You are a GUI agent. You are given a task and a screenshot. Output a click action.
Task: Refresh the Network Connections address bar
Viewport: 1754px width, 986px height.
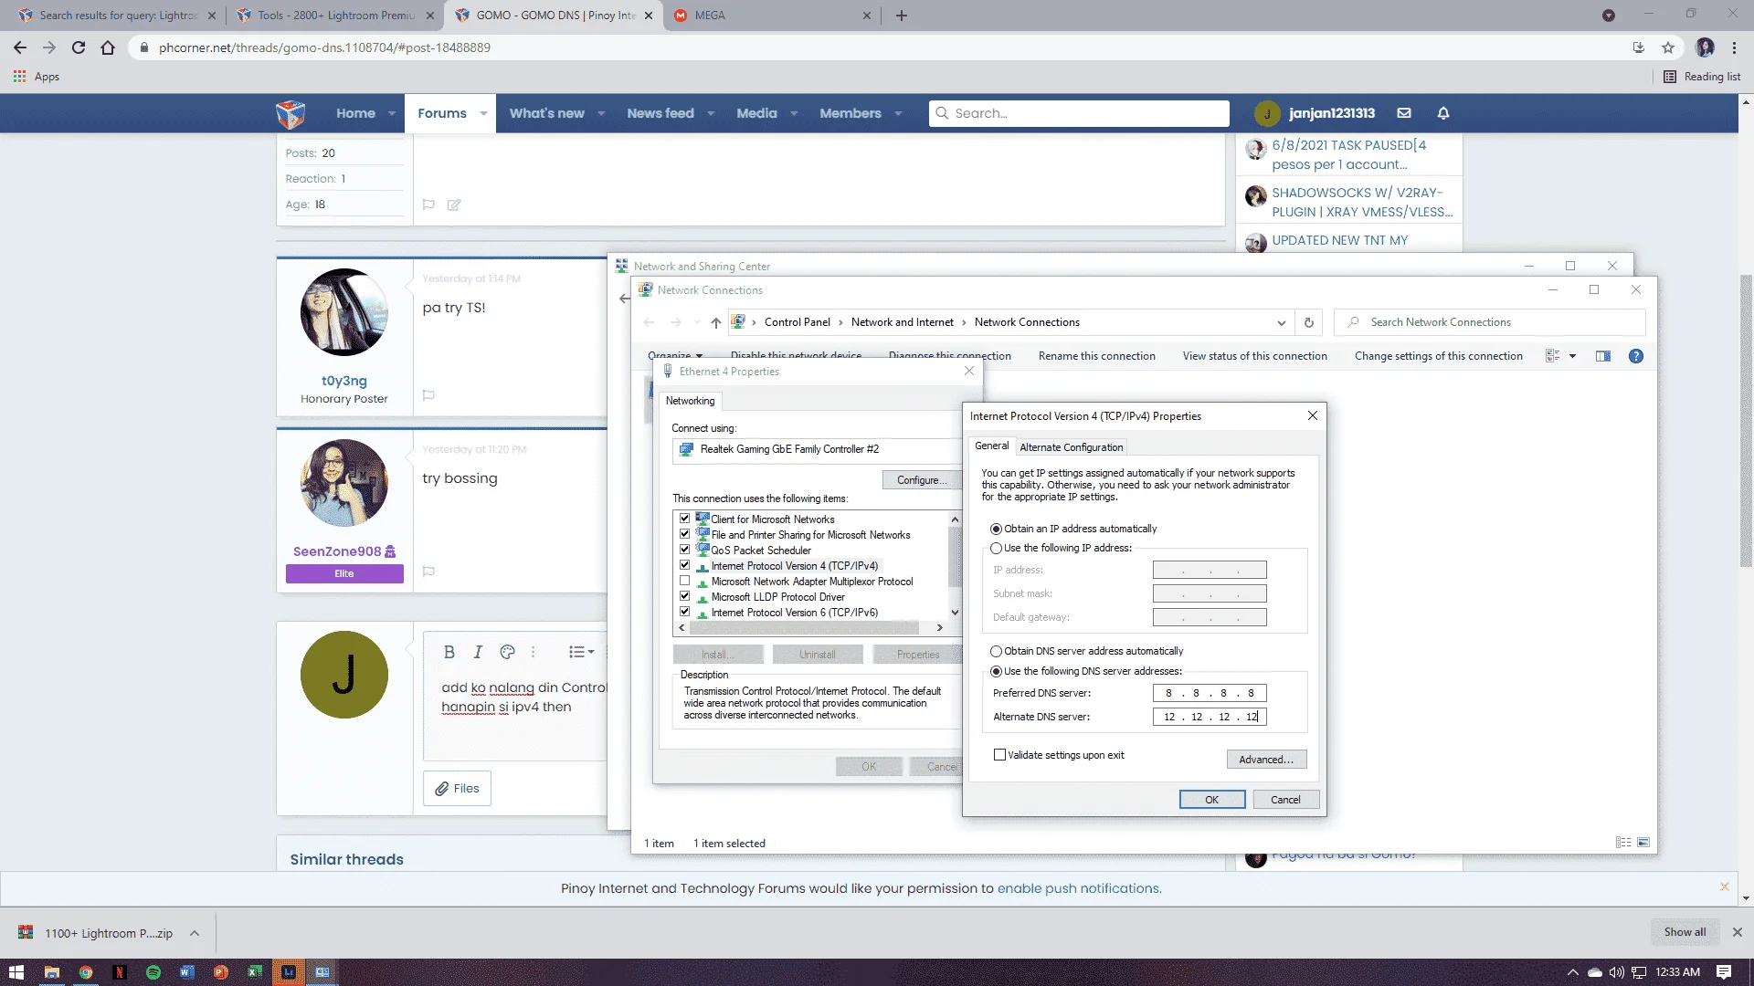pos(1308,322)
